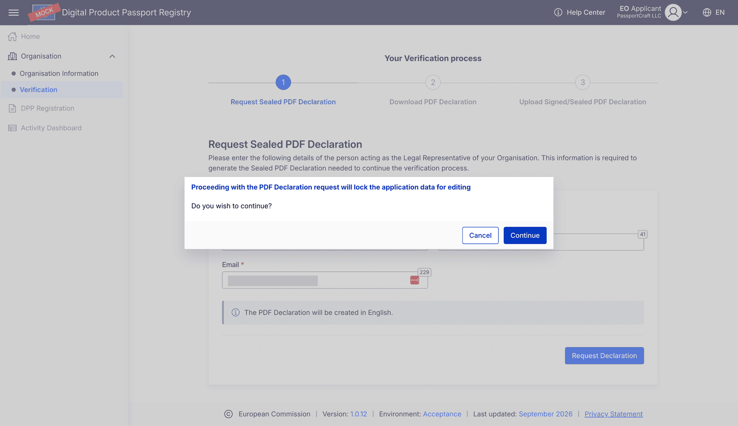Click the Acceptance environment text
The image size is (738, 426).
tap(442, 414)
